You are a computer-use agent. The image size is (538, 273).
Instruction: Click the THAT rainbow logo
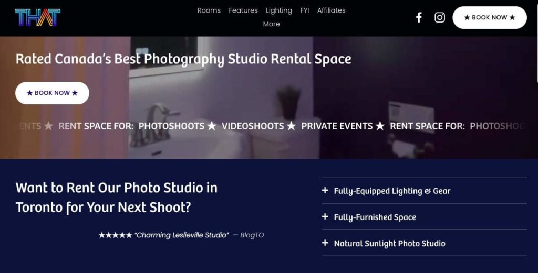(x=38, y=17)
